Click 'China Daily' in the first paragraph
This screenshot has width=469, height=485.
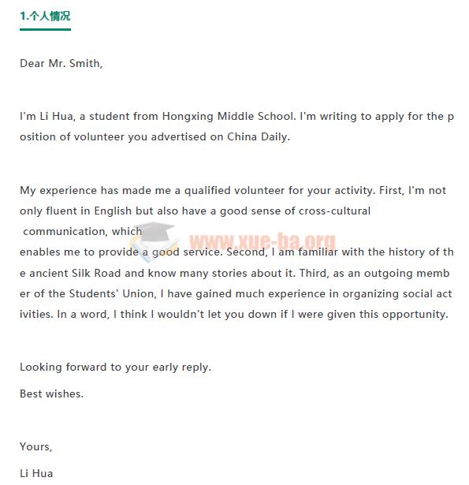(x=257, y=136)
